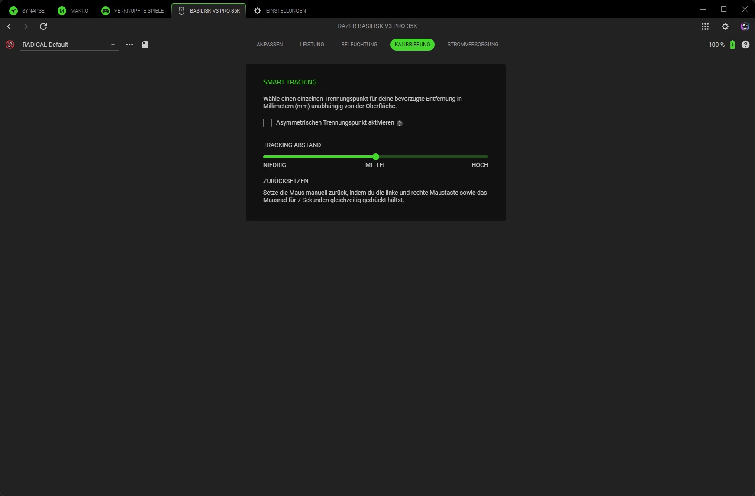Open the MAKRO top tab
The width and height of the screenshot is (755, 496).
click(73, 10)
